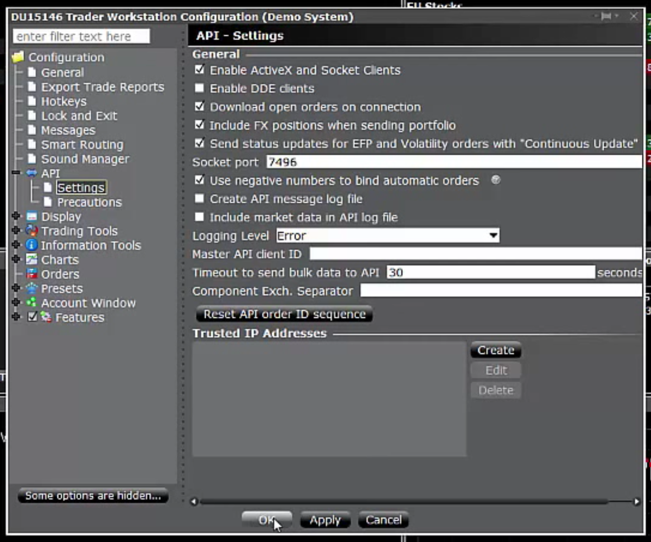651x542 pixels.
Task: Click the page icon next to Precautions
Action: pos(48,202)
